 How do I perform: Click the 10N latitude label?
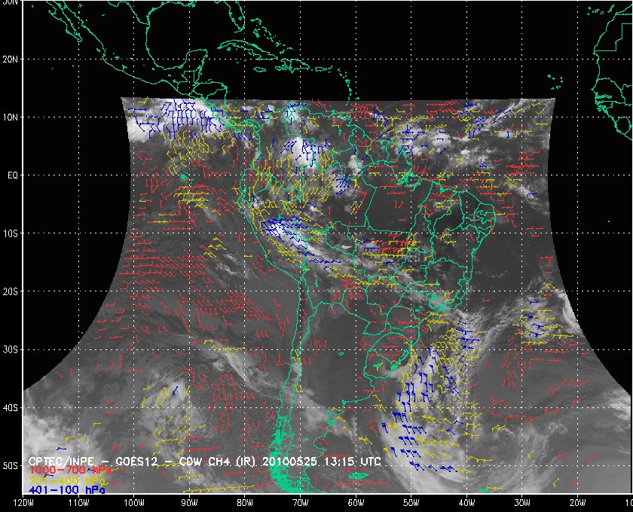[x=10, y=117]
